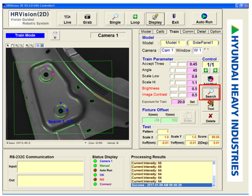Click the Fixture Offset X(mm) field
Image resolution: width=252 pixels, height=196 pixels.
(x=151, y=120)
